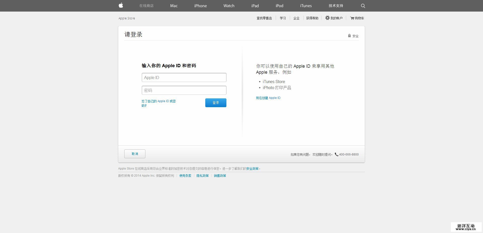Click the 使用条款 footer link
This screenshot has width=483, height=233.
[x=185, y=176]
